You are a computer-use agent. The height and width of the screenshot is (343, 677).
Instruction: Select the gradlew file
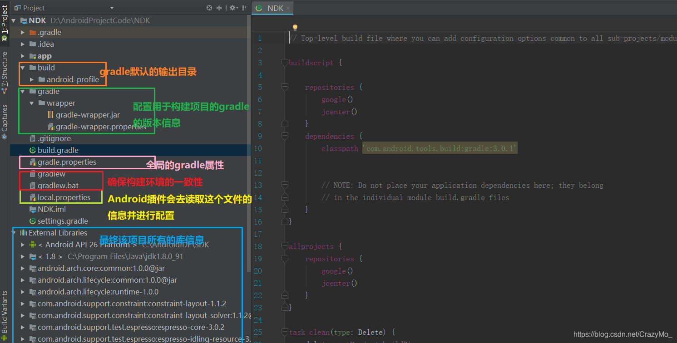pyautogui.click(x=47, y=174)
